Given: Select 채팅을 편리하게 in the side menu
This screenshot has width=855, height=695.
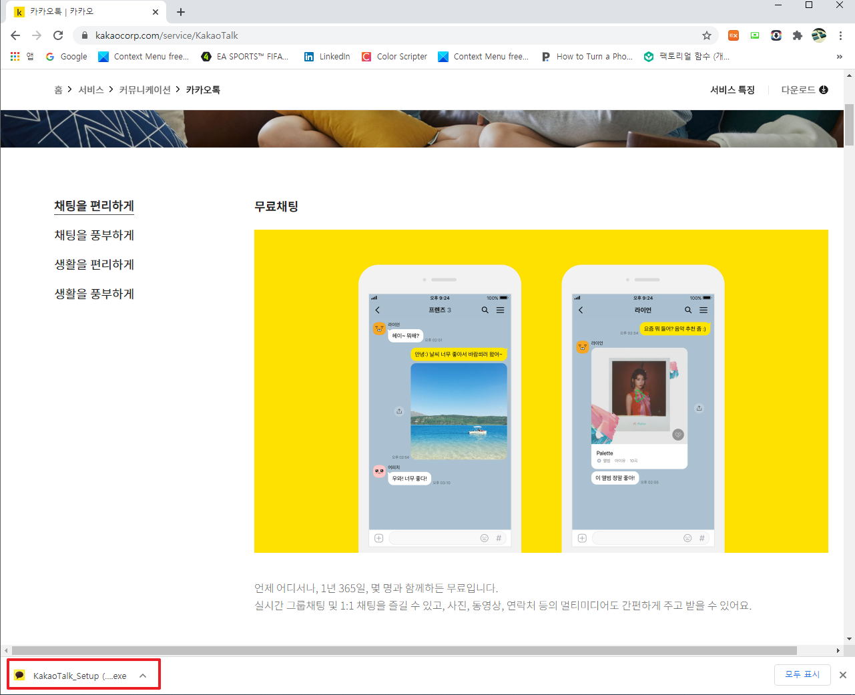Looking at the screenshot, I should click(x=94, y=206).
